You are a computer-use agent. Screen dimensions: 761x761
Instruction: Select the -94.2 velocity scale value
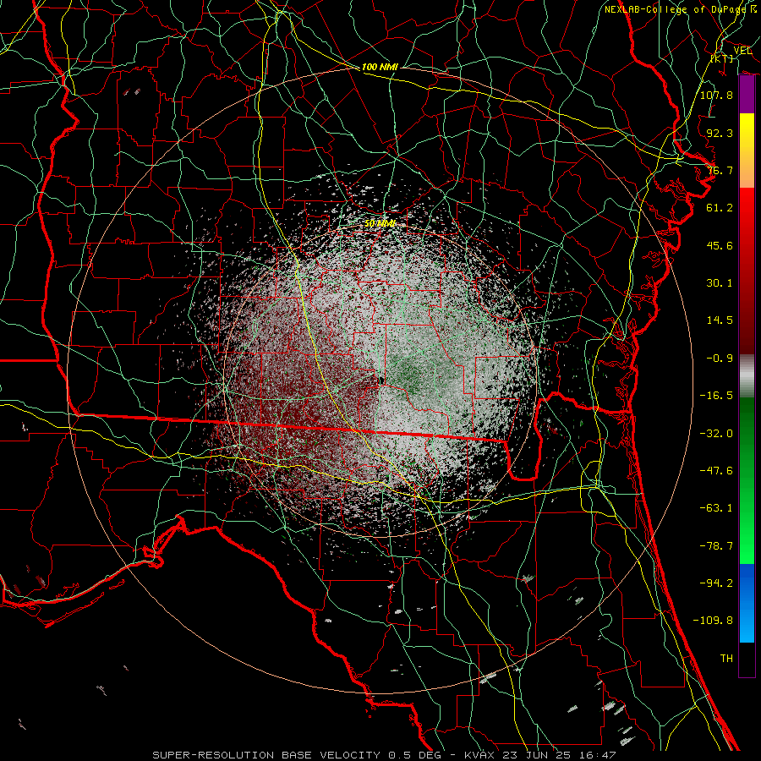[716, 583]
